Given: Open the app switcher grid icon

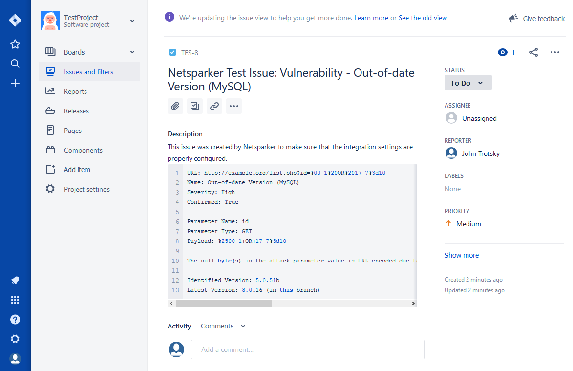Looking at the screenshot, I should coord(15,300).
